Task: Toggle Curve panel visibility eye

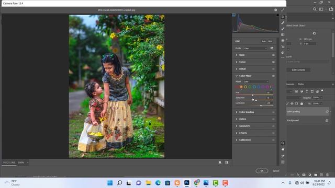Action: pos(273,62)
